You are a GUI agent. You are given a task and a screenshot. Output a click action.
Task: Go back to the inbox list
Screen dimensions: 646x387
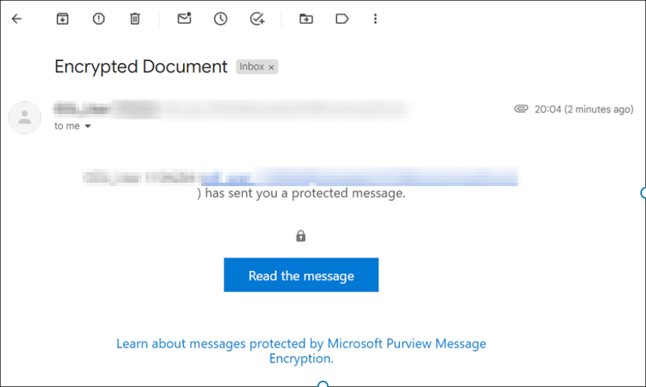point(17,19)
